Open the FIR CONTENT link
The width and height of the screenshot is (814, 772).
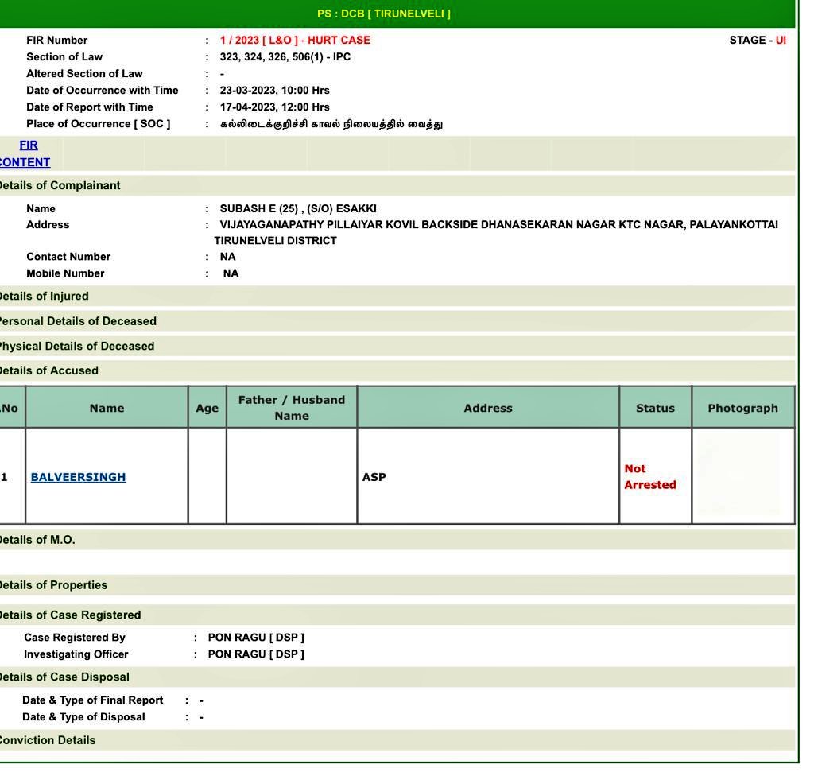point(25,153)
